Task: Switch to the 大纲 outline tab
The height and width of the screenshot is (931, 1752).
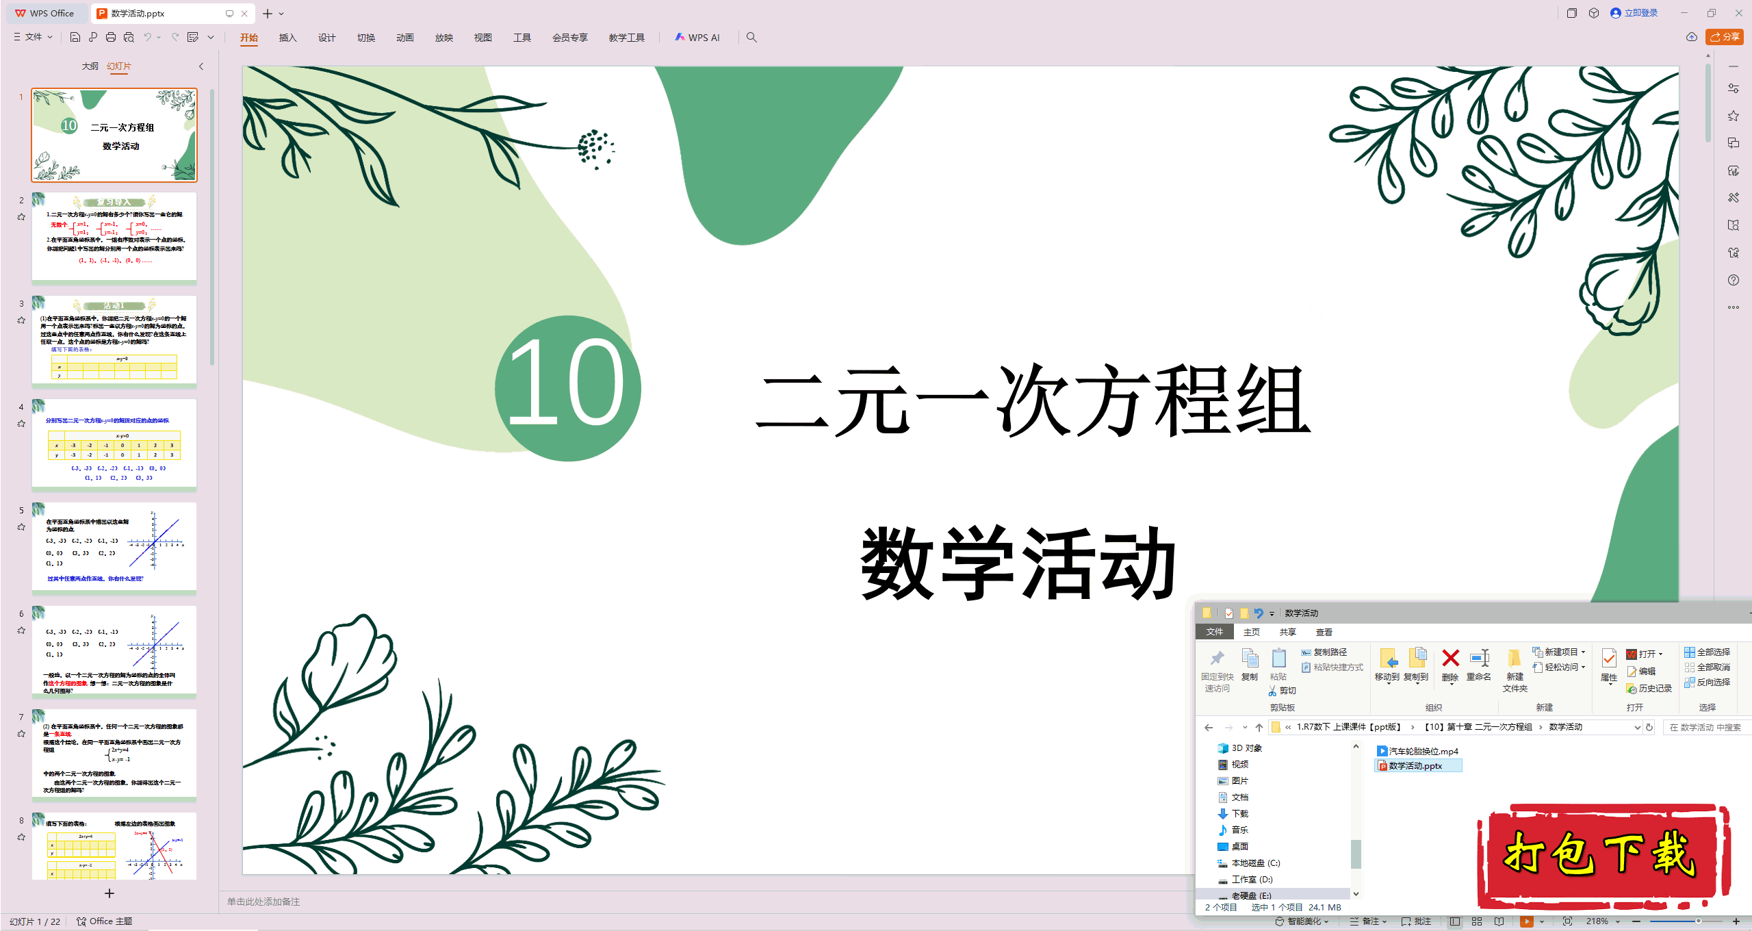Action: click(x=90, y=66)
